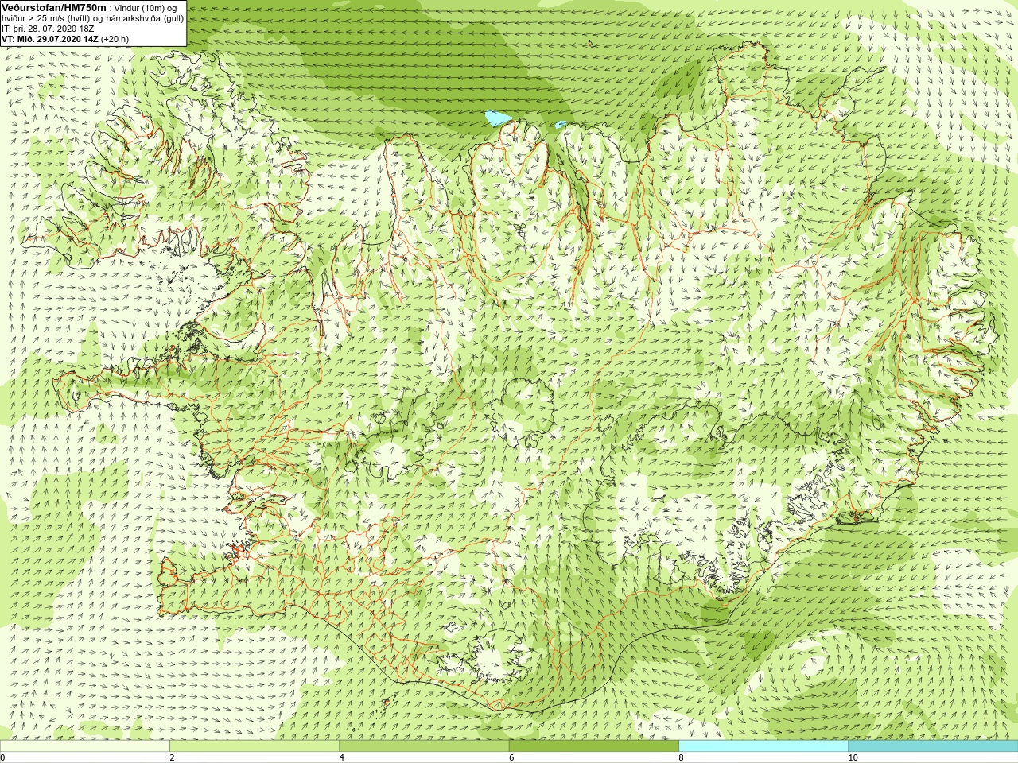
Task: Click the medium green 4–6 m/s scale segment
Action: (x=424, y=746)
